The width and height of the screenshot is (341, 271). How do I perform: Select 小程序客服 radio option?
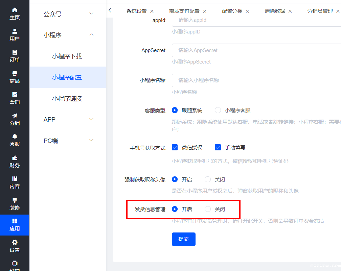point(218,110)
